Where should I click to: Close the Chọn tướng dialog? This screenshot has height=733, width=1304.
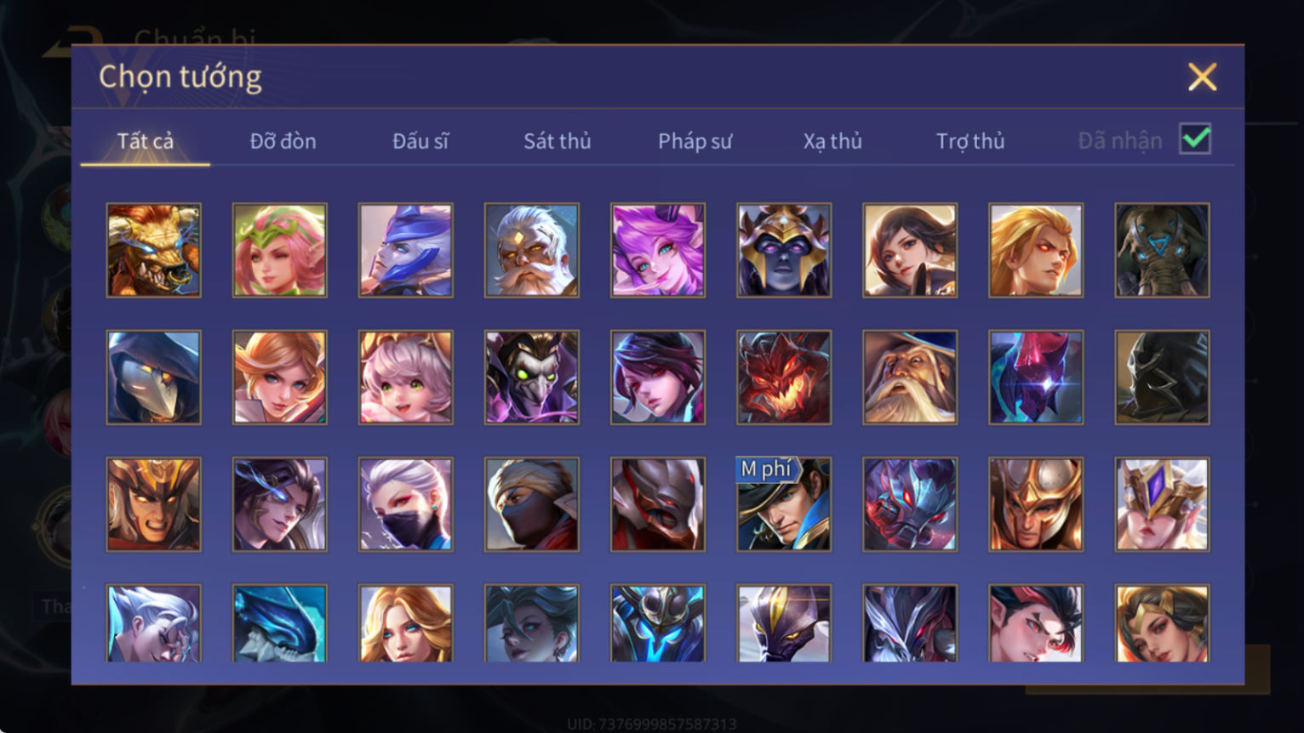pos(1202,77)
